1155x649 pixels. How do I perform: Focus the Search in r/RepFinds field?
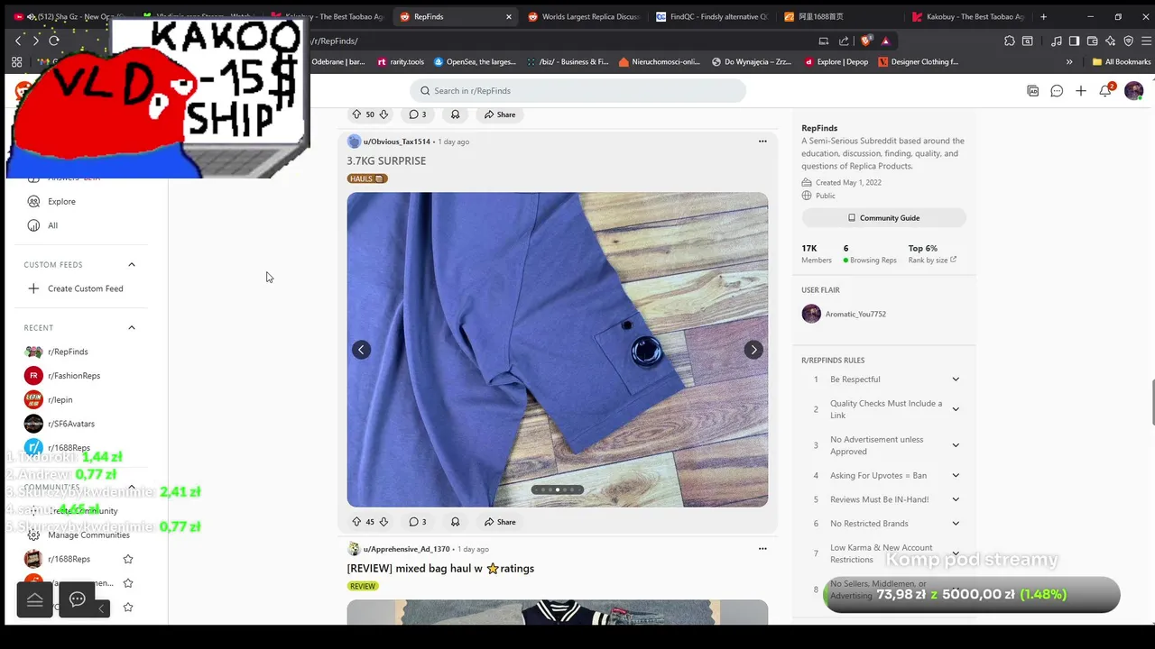(577, 91)
